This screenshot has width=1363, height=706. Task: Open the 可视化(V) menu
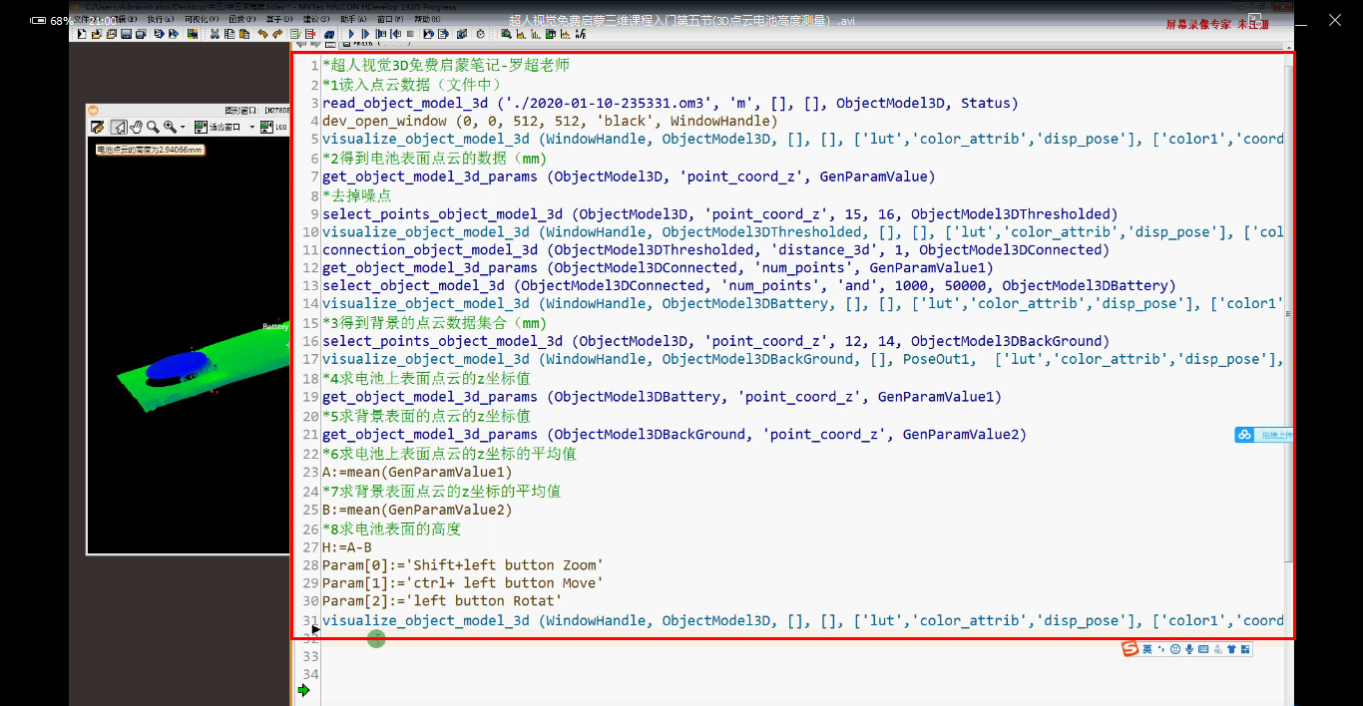(202, 19)
